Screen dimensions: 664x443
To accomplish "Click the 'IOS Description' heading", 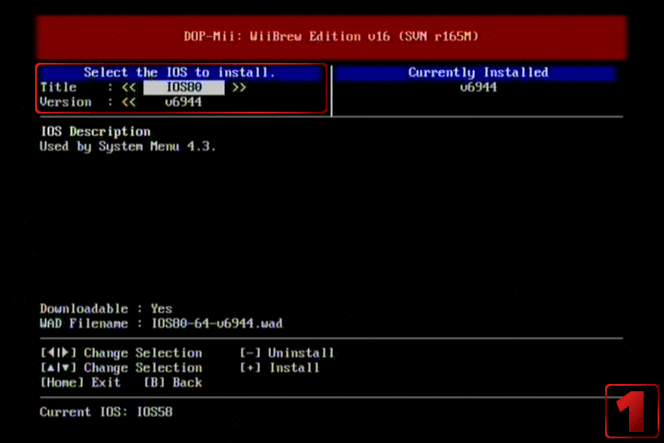I will click(x=95, y=131).
